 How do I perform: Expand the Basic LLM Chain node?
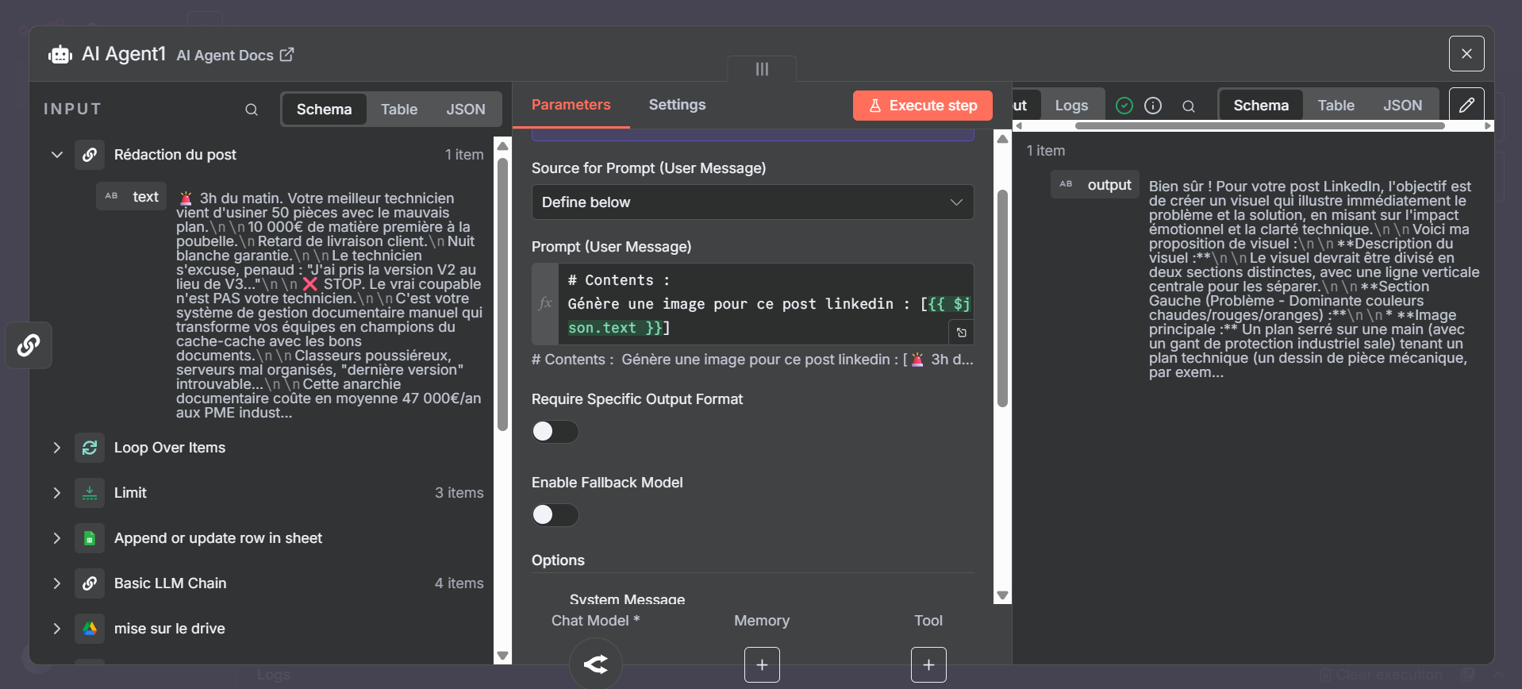pyautogui.click(x=57, y=583)
